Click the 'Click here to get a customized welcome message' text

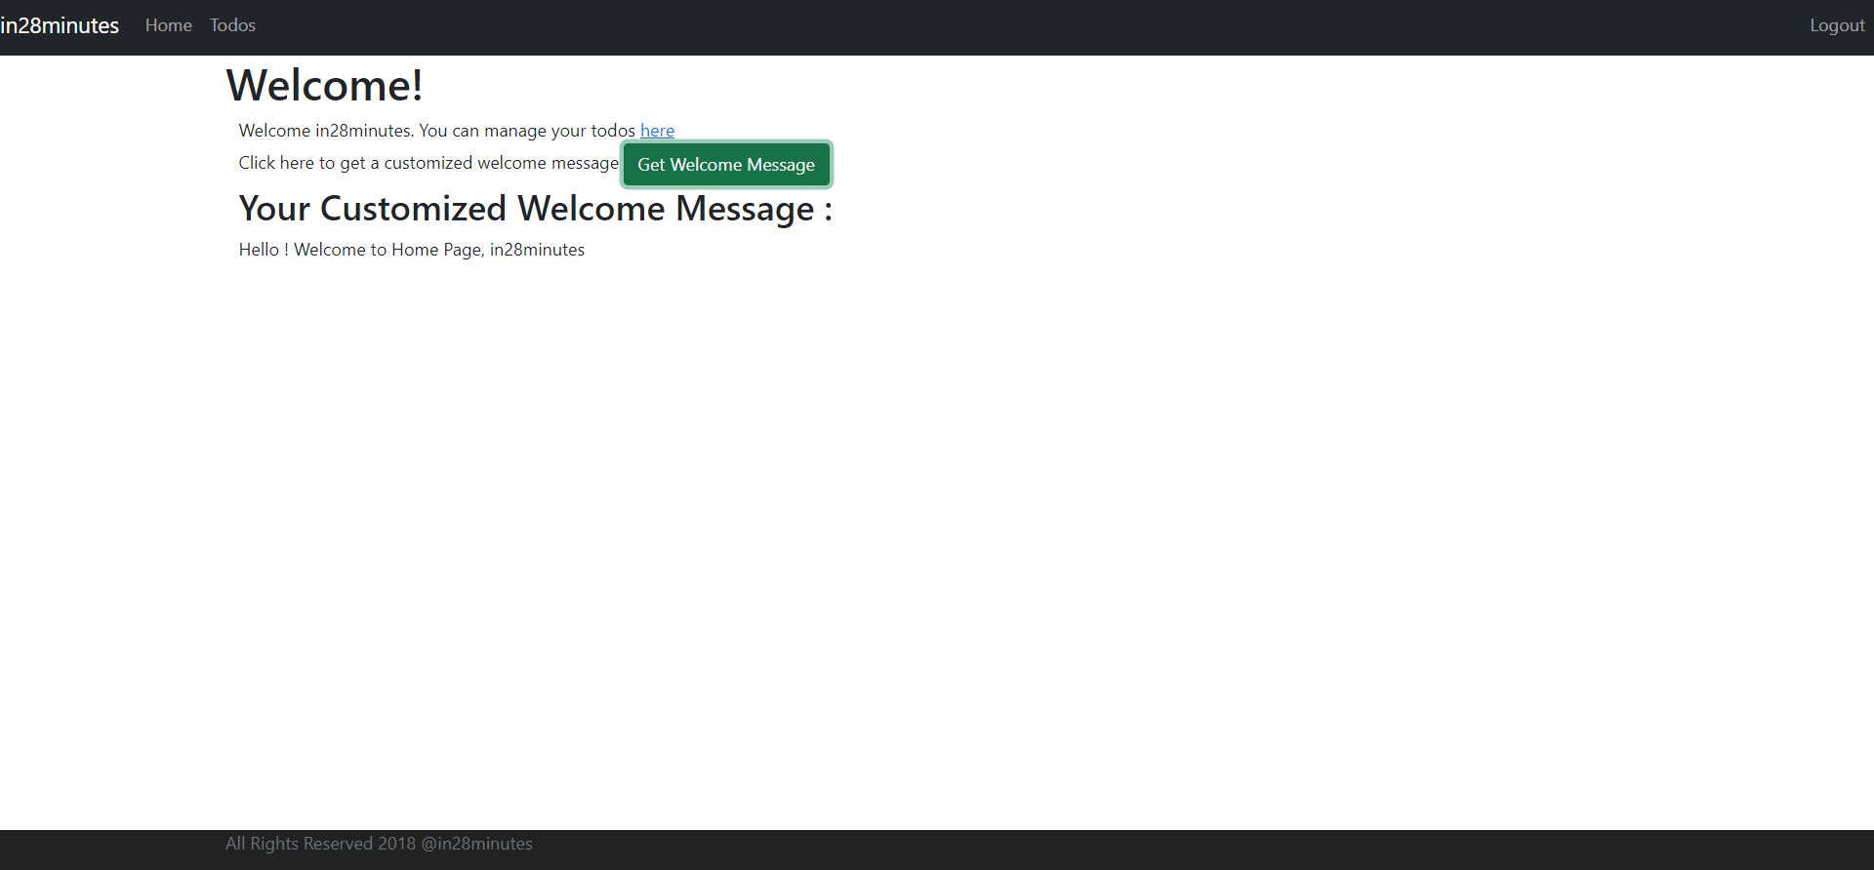click(x=428, y=163)
